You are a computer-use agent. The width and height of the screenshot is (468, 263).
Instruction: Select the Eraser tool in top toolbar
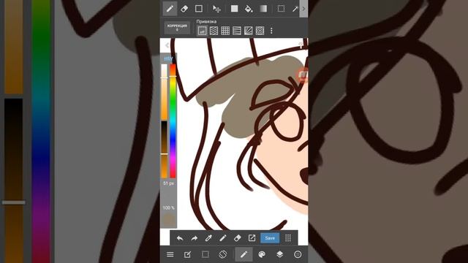[184, 9]
